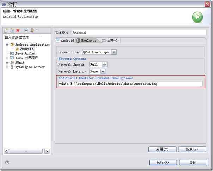Viewport: 213px width, 171px height.
Task: Select the Java 应用程序 entry
Action: point(27,58)
